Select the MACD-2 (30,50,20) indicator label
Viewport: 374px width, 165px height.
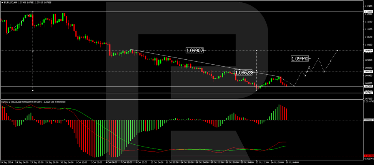[11, 102]
